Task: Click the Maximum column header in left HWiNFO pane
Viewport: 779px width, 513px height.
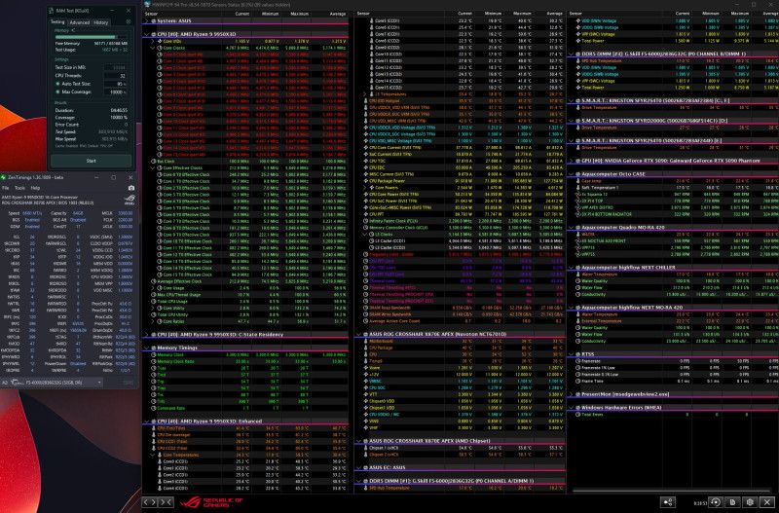Action: tap(298, 14)
